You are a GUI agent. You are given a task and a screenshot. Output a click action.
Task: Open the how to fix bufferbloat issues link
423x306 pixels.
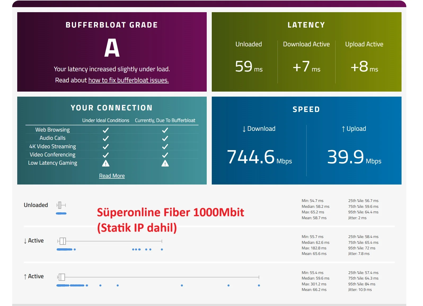[129, 80]
